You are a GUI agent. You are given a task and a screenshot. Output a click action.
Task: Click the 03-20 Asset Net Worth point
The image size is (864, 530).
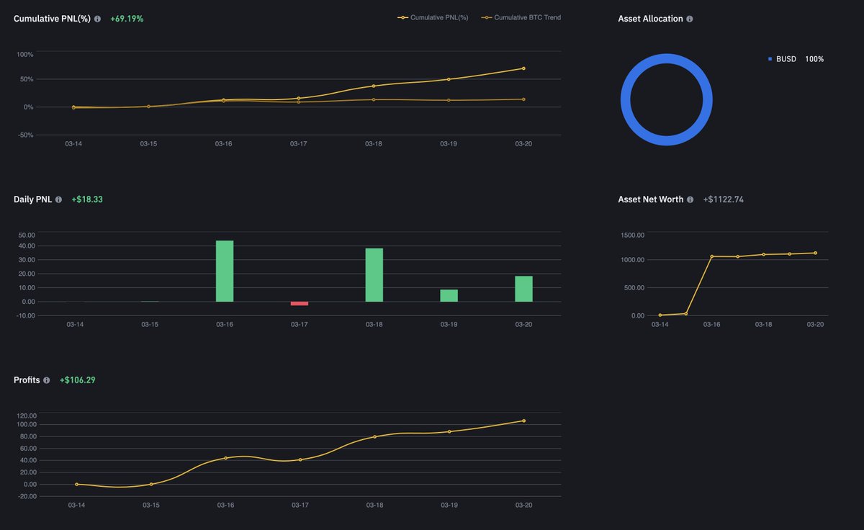click(815, 253)
